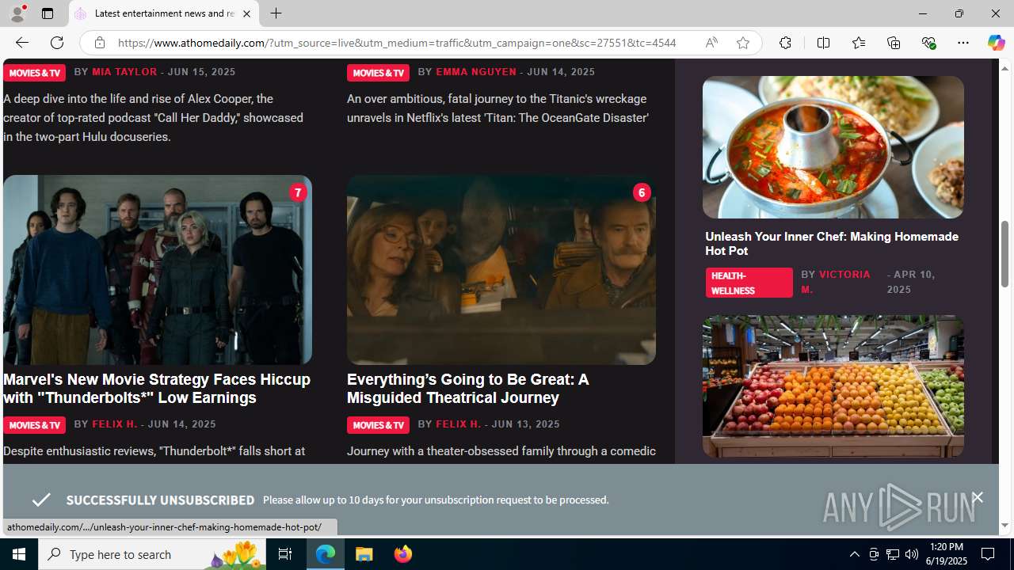Click Movies & TV tag above Alex Cooper summary

(34, 72)
